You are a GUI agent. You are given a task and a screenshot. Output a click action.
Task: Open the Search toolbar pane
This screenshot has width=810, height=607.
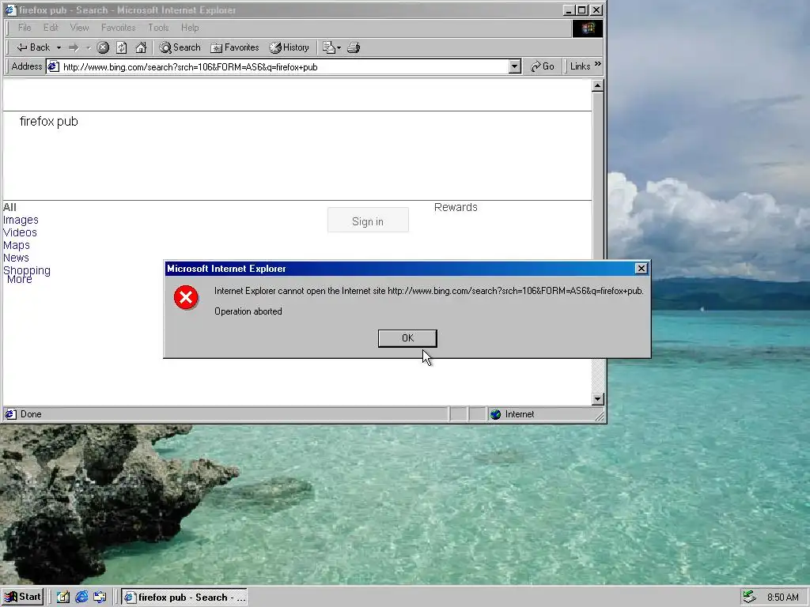click(180, 47)
